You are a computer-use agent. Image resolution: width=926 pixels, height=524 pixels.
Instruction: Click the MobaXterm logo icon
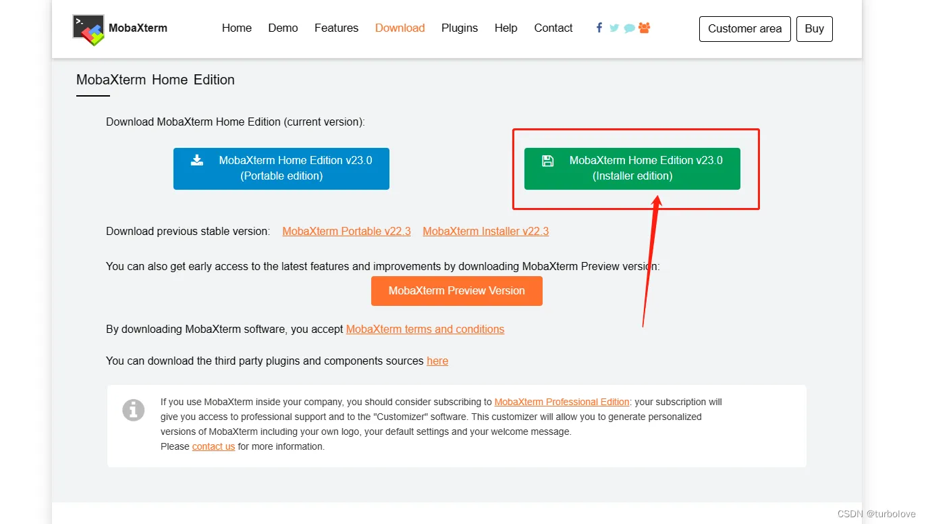coord(88,29)
